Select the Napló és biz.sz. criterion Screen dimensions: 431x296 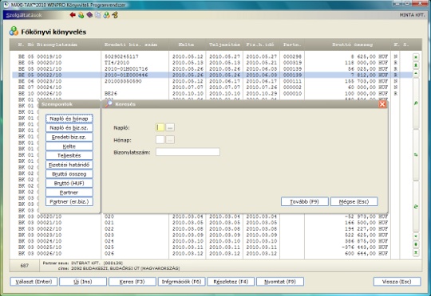pos(69,128)
